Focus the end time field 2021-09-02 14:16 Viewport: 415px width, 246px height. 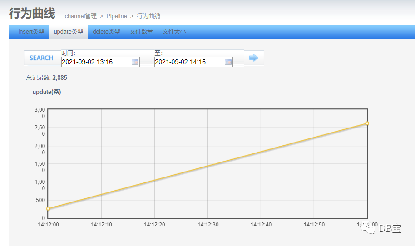(x=193, y=62)
